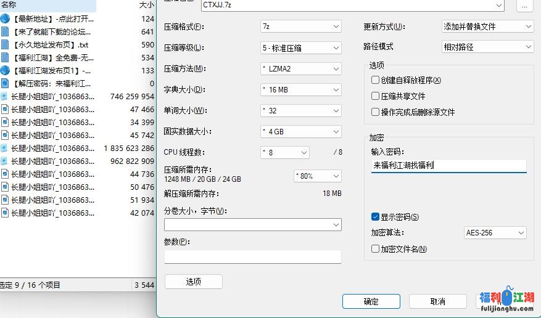Enable the 创建自释放程序 checkbox

tap(375, 80)
